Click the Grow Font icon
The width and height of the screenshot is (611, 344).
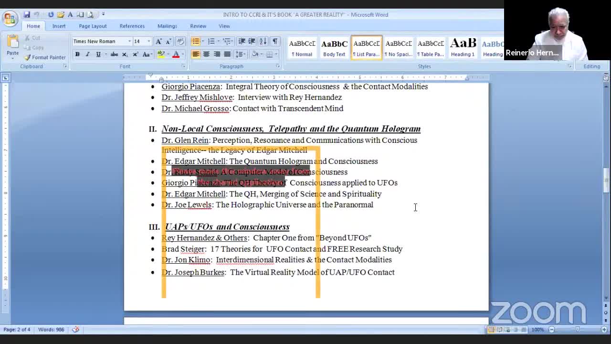pyautogui.click(x=158, y=42)
